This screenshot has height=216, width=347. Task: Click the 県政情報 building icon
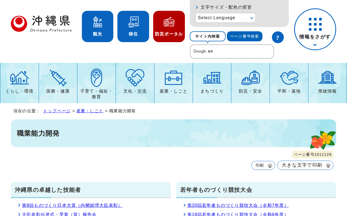click(327, 78)
